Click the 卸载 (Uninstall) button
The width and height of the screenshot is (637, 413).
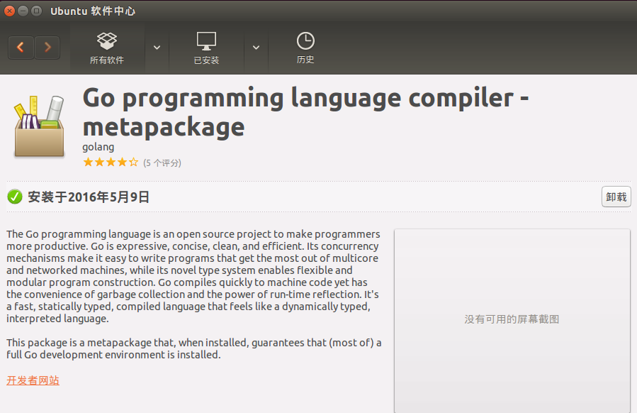(616, 197)
